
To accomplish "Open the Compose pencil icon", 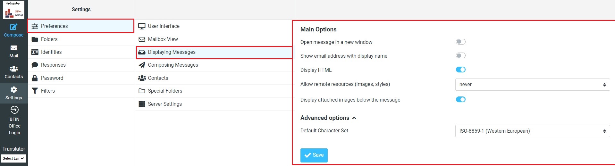I will [13, 27].
